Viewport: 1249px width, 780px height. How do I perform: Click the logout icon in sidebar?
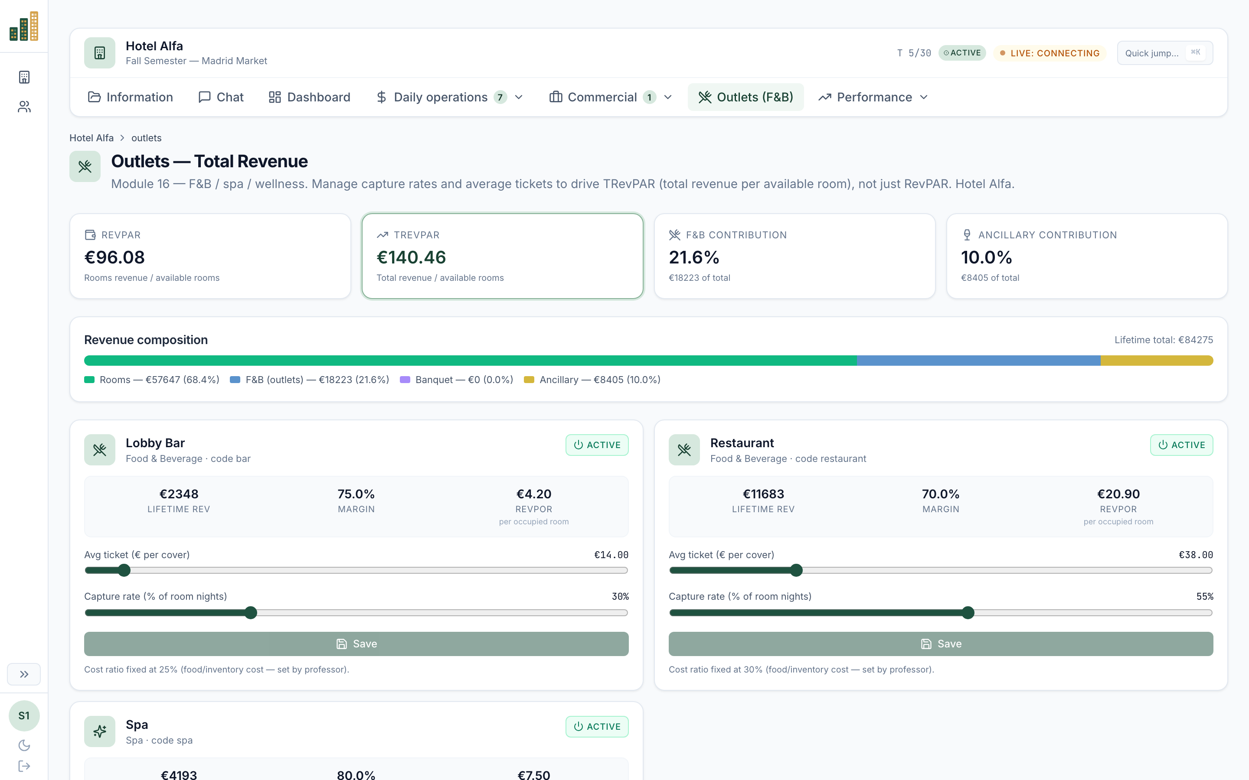pyautogui.click(x=24, y=766)
